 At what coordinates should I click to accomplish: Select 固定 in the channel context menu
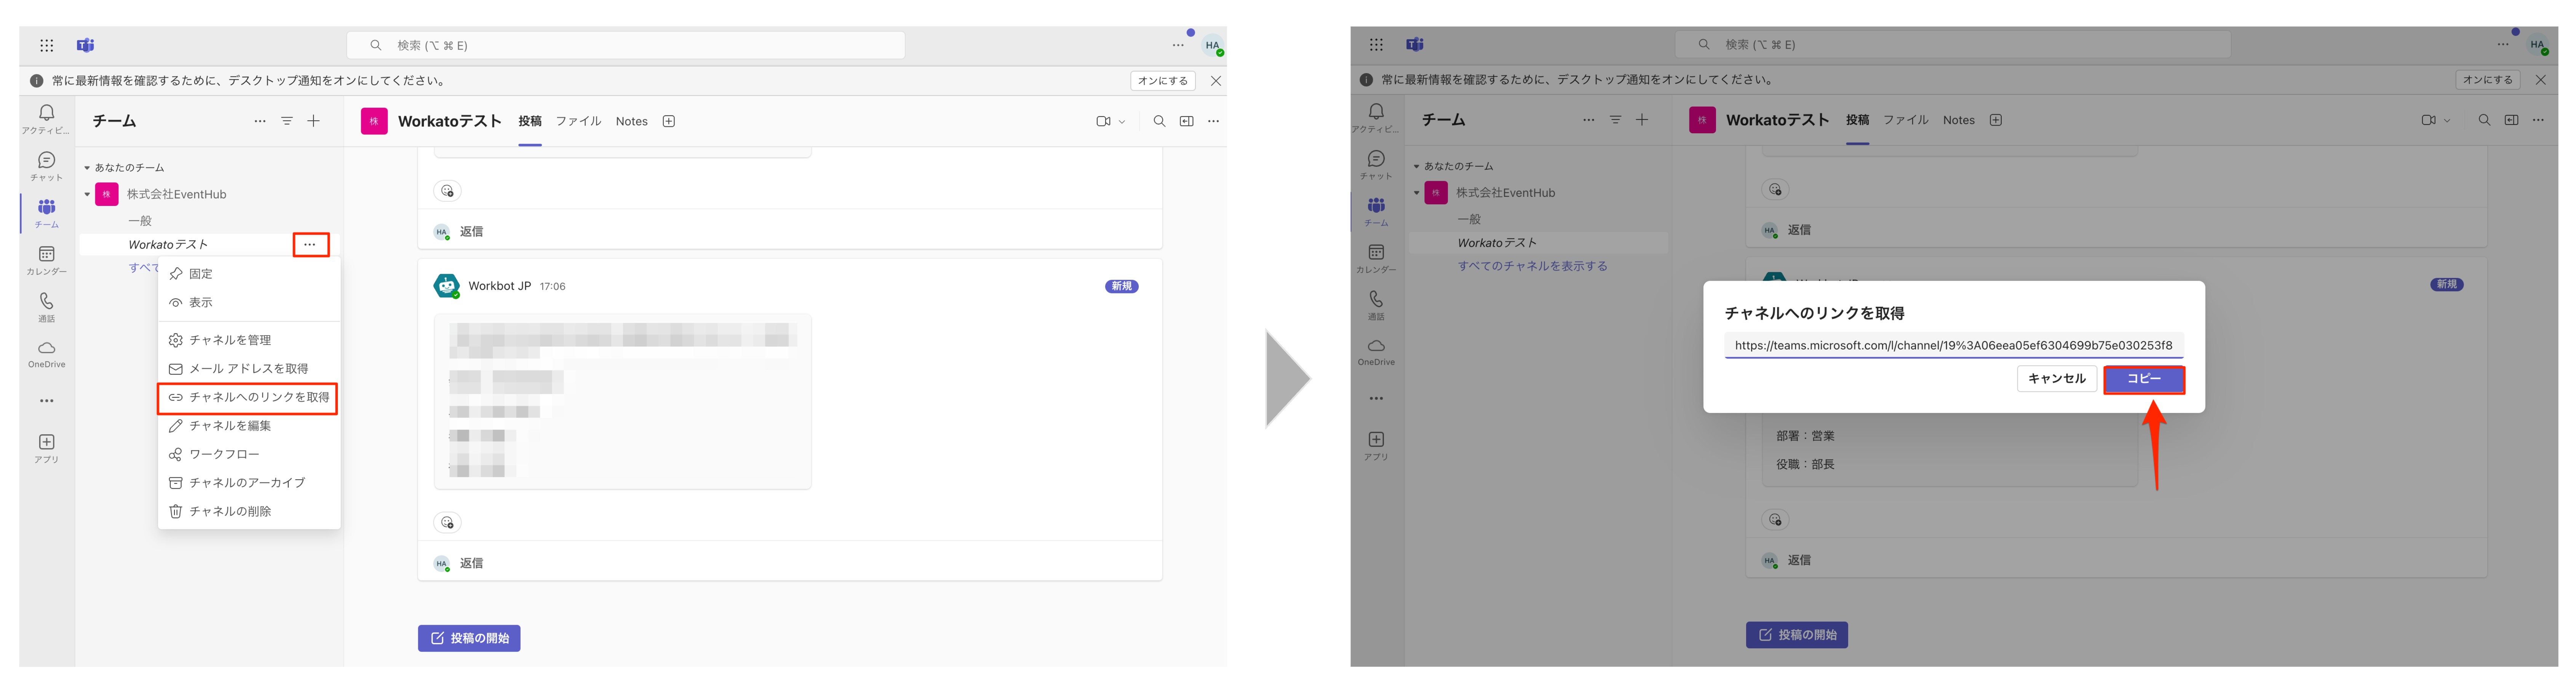(x=249, y=274)
